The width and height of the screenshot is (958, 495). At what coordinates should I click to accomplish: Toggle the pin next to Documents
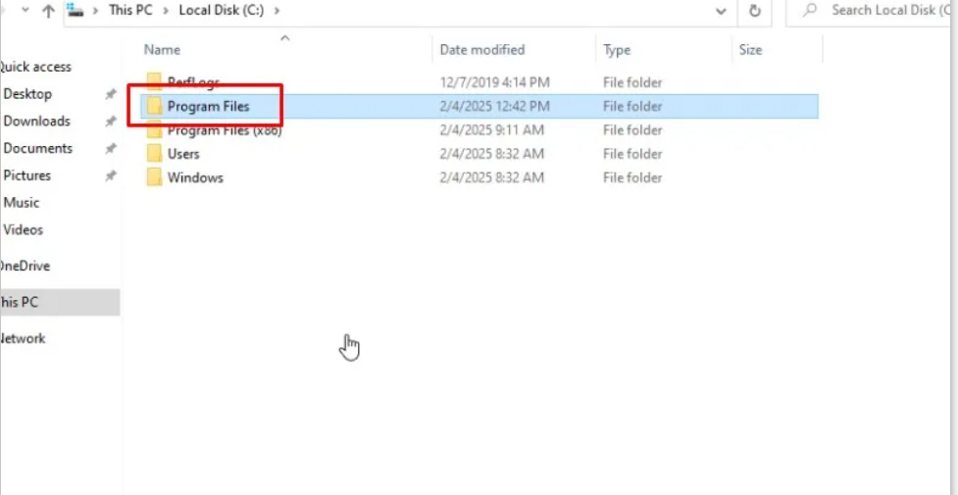111,149
